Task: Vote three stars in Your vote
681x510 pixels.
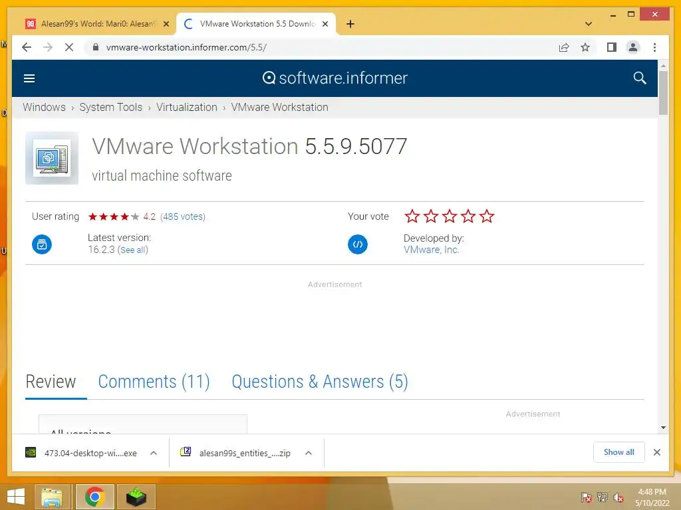Action: tap(450, 216)
